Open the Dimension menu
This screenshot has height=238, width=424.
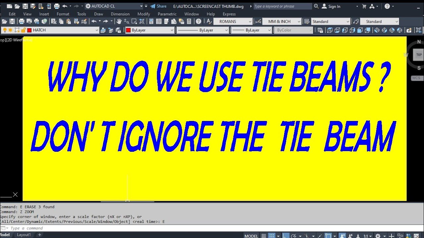pyautogui.click(x=120, y=14)
